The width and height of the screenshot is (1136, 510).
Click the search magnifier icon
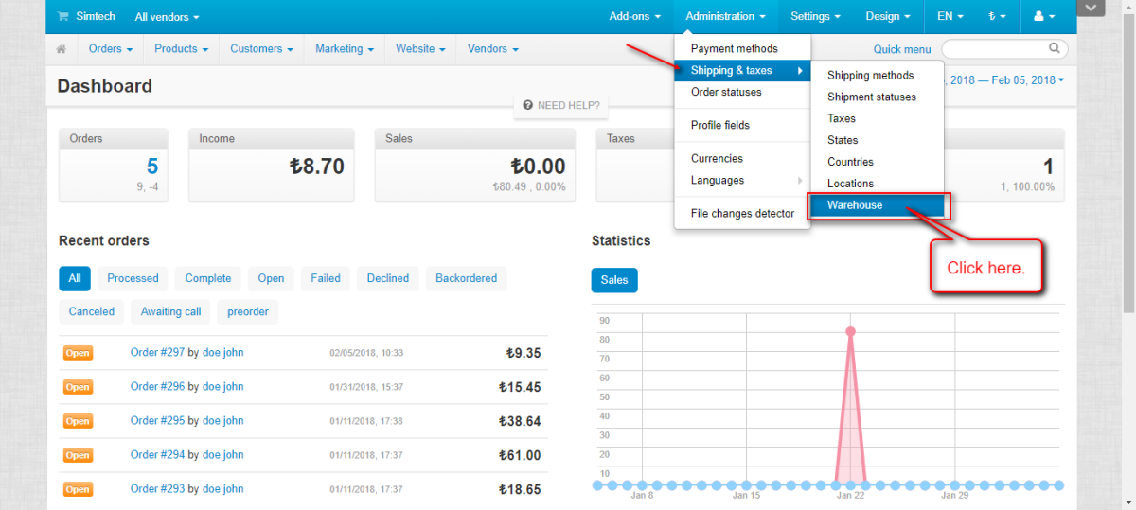(1055, 47)
